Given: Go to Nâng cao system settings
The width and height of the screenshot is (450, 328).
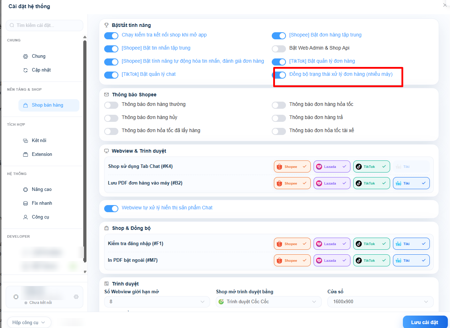Looking at the screenshot, I should point(49,190).
